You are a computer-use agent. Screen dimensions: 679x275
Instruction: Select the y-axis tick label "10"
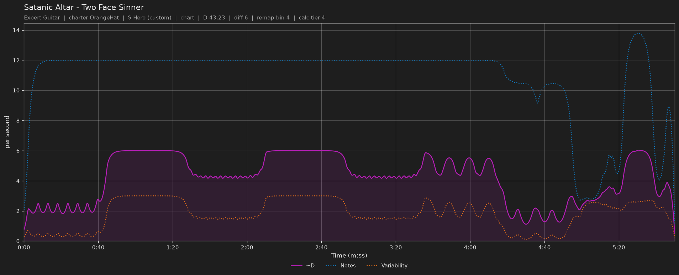point(16,91)
